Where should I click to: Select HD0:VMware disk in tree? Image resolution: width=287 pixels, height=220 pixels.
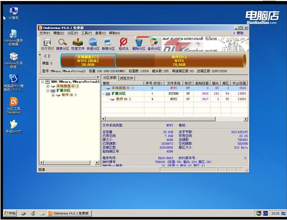tap(75, 82)
